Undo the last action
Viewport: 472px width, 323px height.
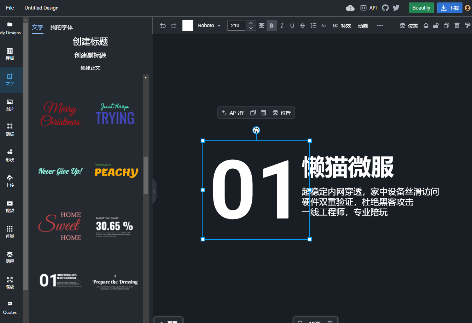pos(163,25)
